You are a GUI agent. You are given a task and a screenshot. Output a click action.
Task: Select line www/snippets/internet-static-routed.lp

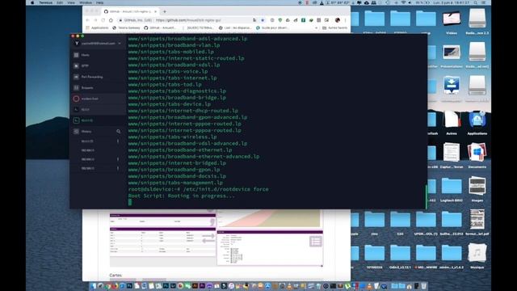(186, 58)
